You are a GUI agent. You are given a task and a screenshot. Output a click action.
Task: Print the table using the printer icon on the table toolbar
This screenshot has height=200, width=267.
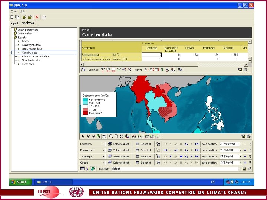tap(245, 70)
